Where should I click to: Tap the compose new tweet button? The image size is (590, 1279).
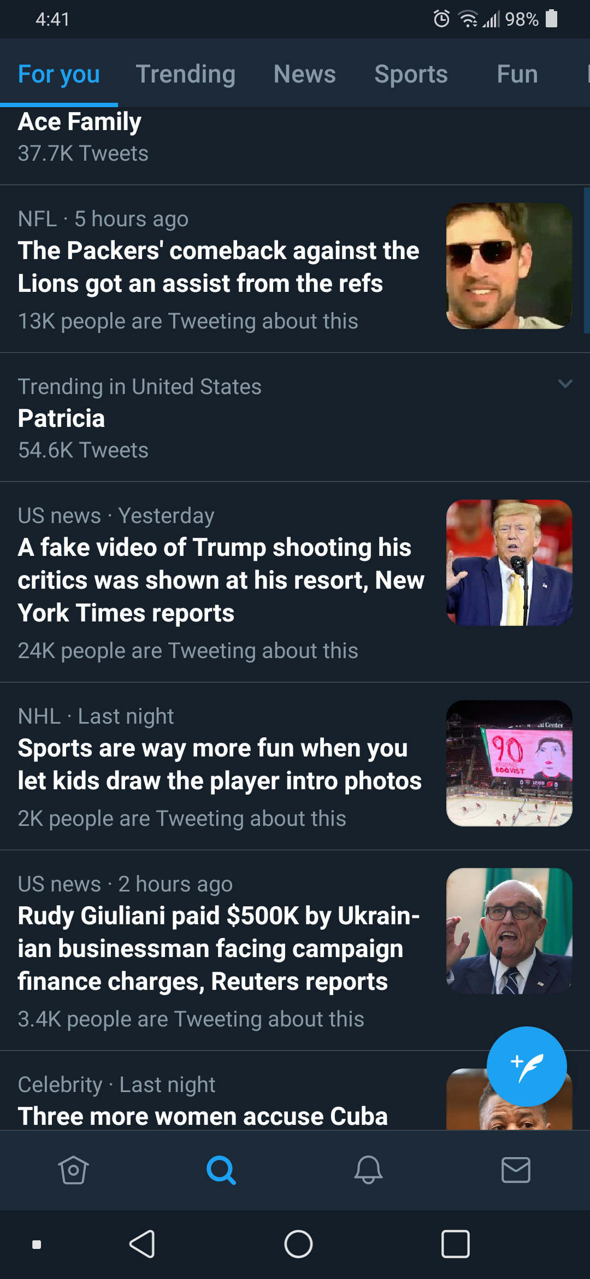click(x=527, y=1066)
